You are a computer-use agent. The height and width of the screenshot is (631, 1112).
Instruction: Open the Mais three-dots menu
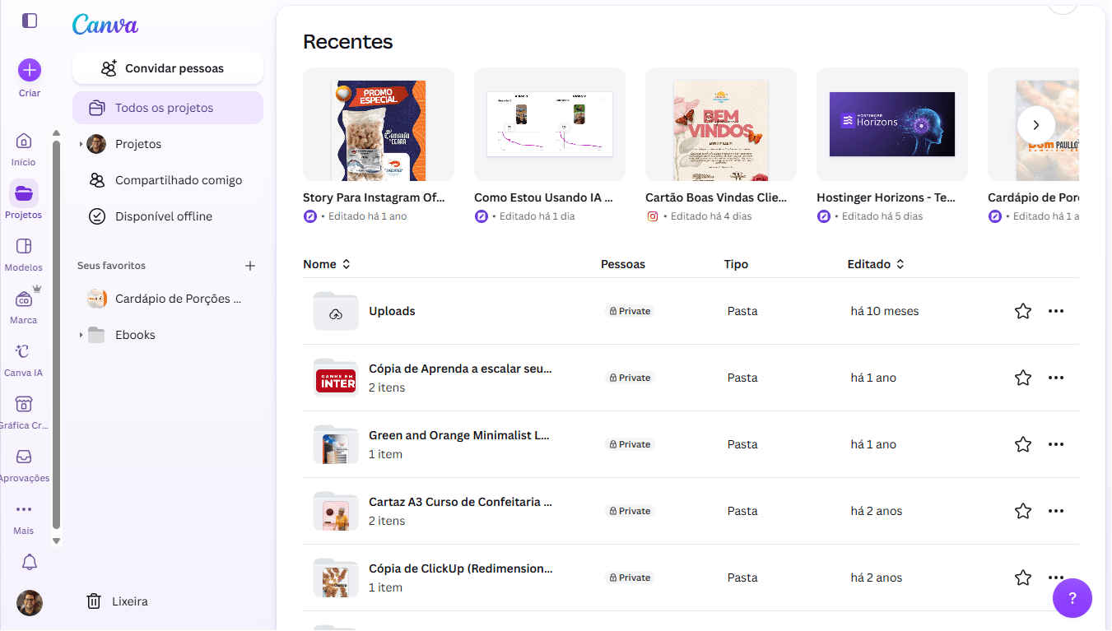[x=24, y=509]
